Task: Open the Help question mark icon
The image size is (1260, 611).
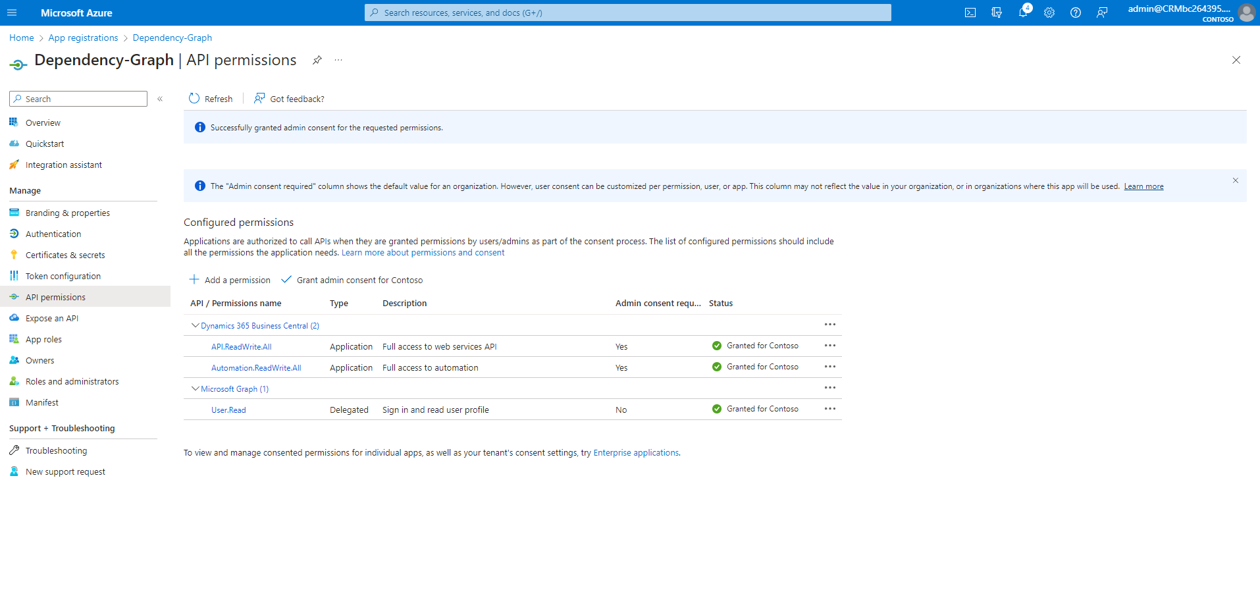Action: 1076,13
